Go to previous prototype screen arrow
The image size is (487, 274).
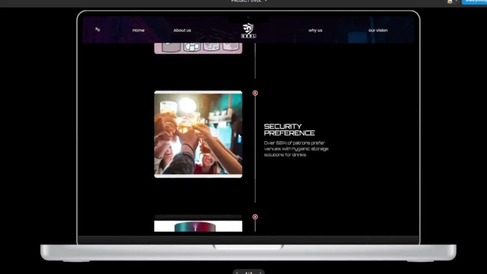tap(237, 273)
